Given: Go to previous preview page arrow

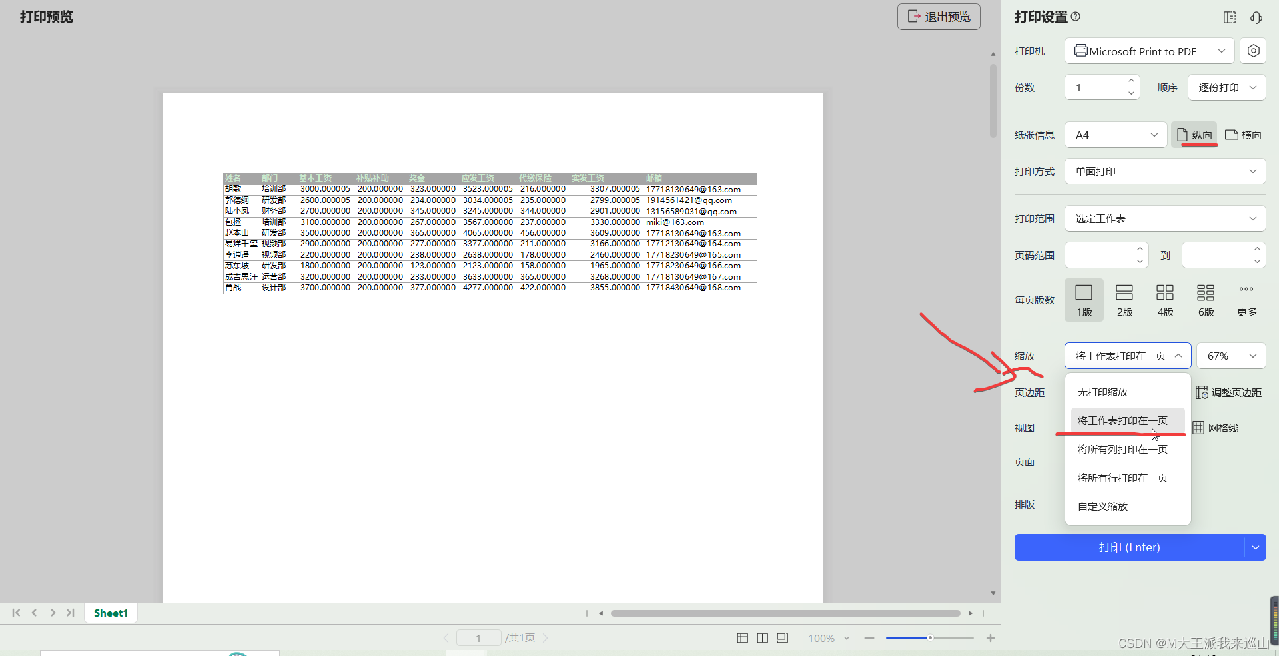Looking at the screenshot, I should pyautogui.click(x=446, y=638).
